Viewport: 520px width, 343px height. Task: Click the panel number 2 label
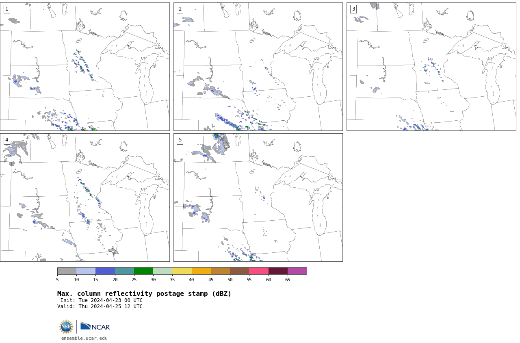(x=180, y=9)
